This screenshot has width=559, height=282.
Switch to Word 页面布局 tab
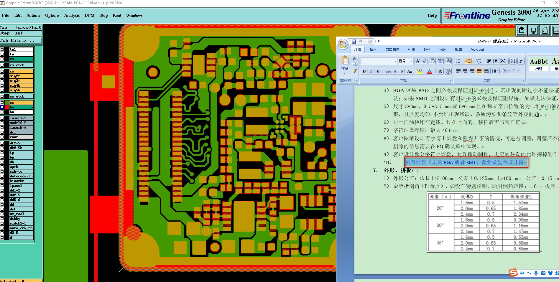(x=392, y=50)
